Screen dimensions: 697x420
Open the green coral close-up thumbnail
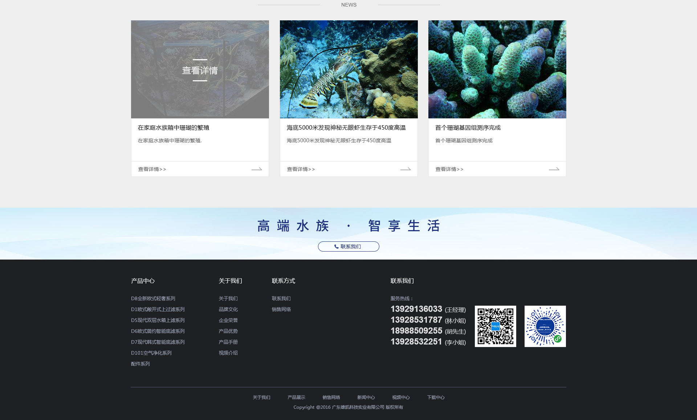pos(497,69)
